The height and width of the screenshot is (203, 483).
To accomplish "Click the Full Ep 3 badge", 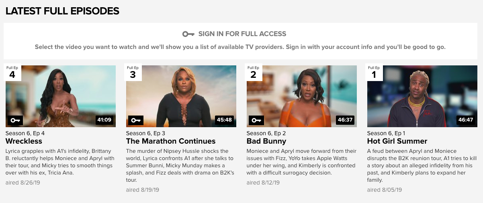I will 133,72.
